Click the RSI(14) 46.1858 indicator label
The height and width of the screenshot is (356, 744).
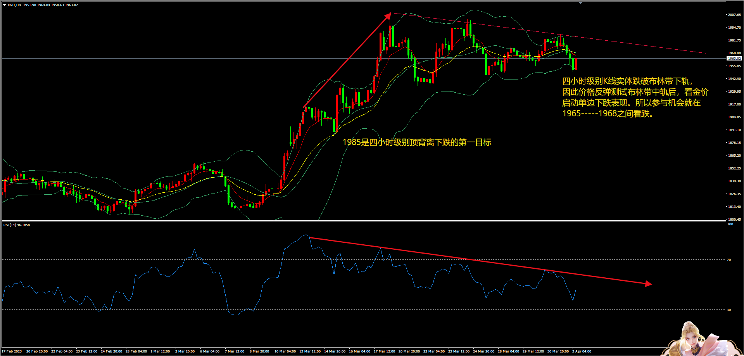click(17, 225)
